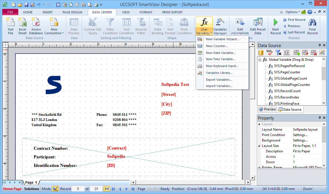Open the Excel Sheet data source
This screenshot has height=194, width=329.
[x=22, y=26]
